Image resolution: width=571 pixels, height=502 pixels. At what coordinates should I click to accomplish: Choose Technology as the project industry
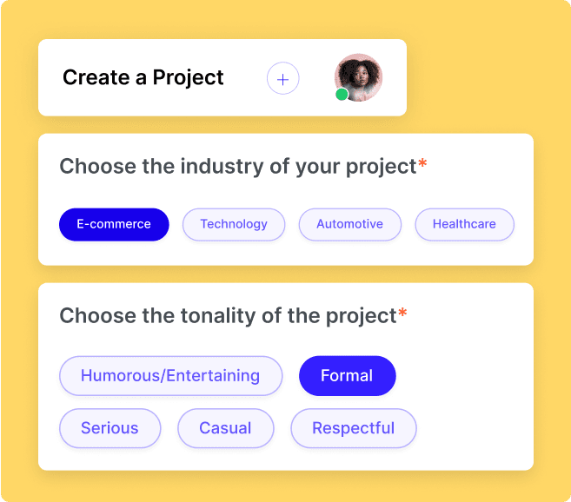tap(234, 224)
